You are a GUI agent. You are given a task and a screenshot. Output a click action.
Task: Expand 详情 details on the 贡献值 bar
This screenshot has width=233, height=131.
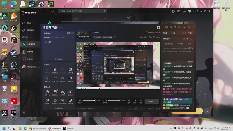point(190,33)
